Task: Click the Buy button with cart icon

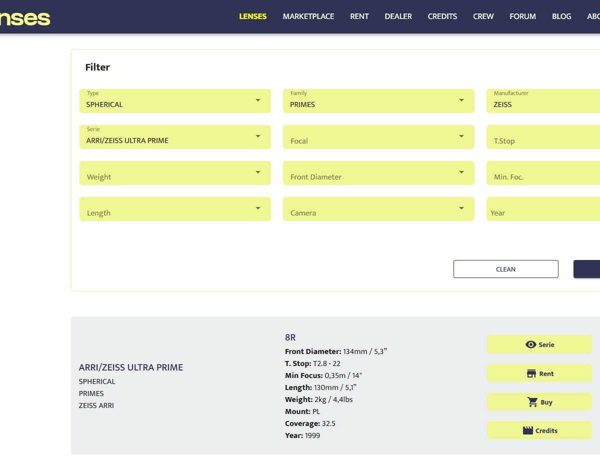Action: [539, 402]
